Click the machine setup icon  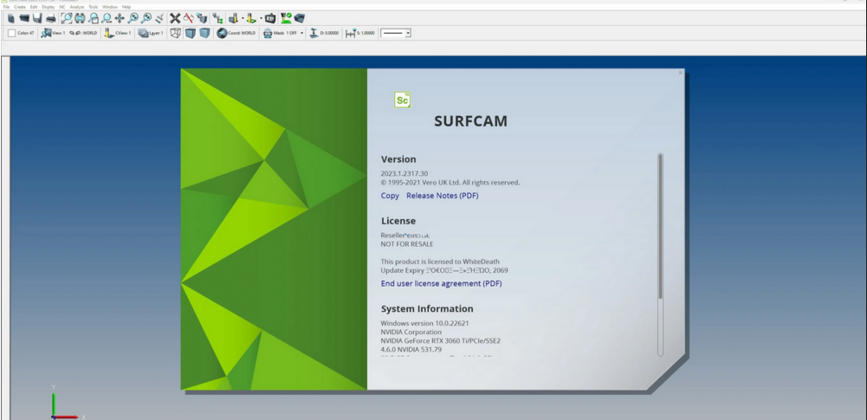pyautogui.click(x=270, y=18)
